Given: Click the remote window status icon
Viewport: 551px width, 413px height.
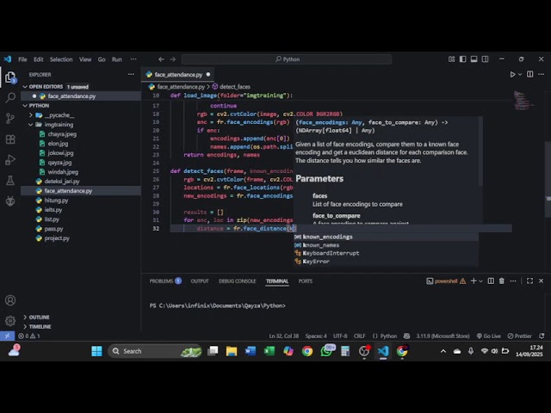Looking at the screenshot, I should click(7, 336).
